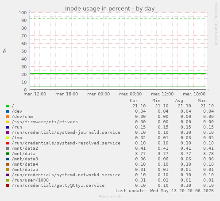Image resolution: width=220 pixels, height=201 pixels.
Task: Click the dark red swatch for getty@tty1.service
Action: point(8,186)
